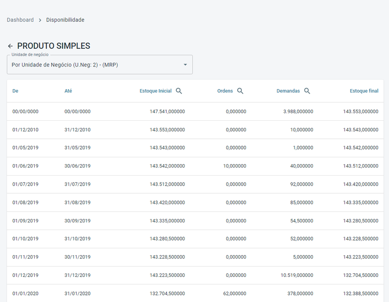Click final stock 143.543,000000 in 2010 row

[x=361, y=129]
